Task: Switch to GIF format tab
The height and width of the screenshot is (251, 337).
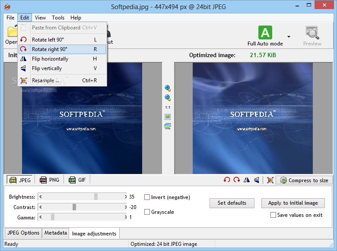Action: (x=77, y=180)
